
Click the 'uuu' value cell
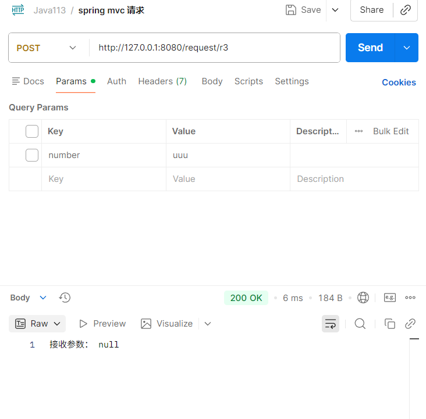pos(228,155)
